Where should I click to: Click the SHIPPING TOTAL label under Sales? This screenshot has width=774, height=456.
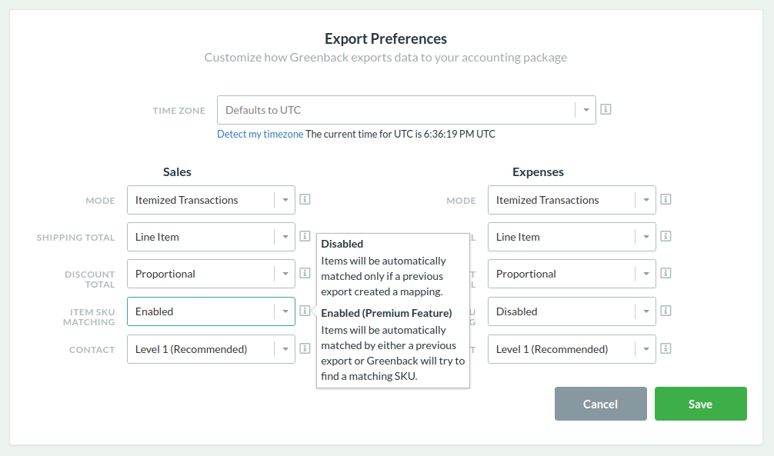pyautogui.click(x=75, y=238)
